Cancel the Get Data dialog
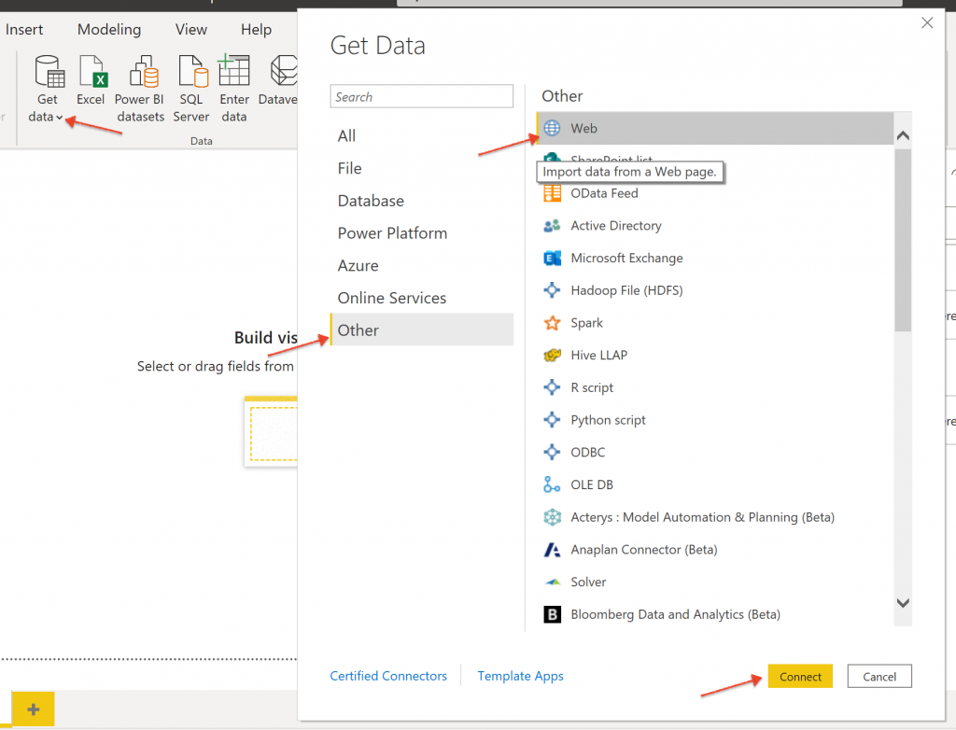Screen dimensions: 956x730 879,677
